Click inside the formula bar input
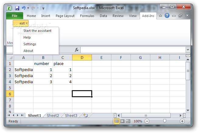The height and width of the screenshot is (133, 199). (133, 50)
